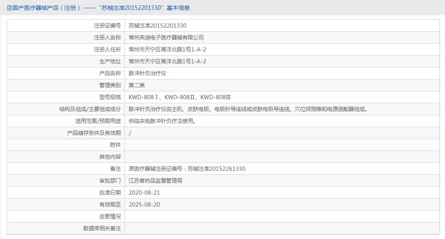Click the label 备注
445x239 pixels.
click(115, 169)
